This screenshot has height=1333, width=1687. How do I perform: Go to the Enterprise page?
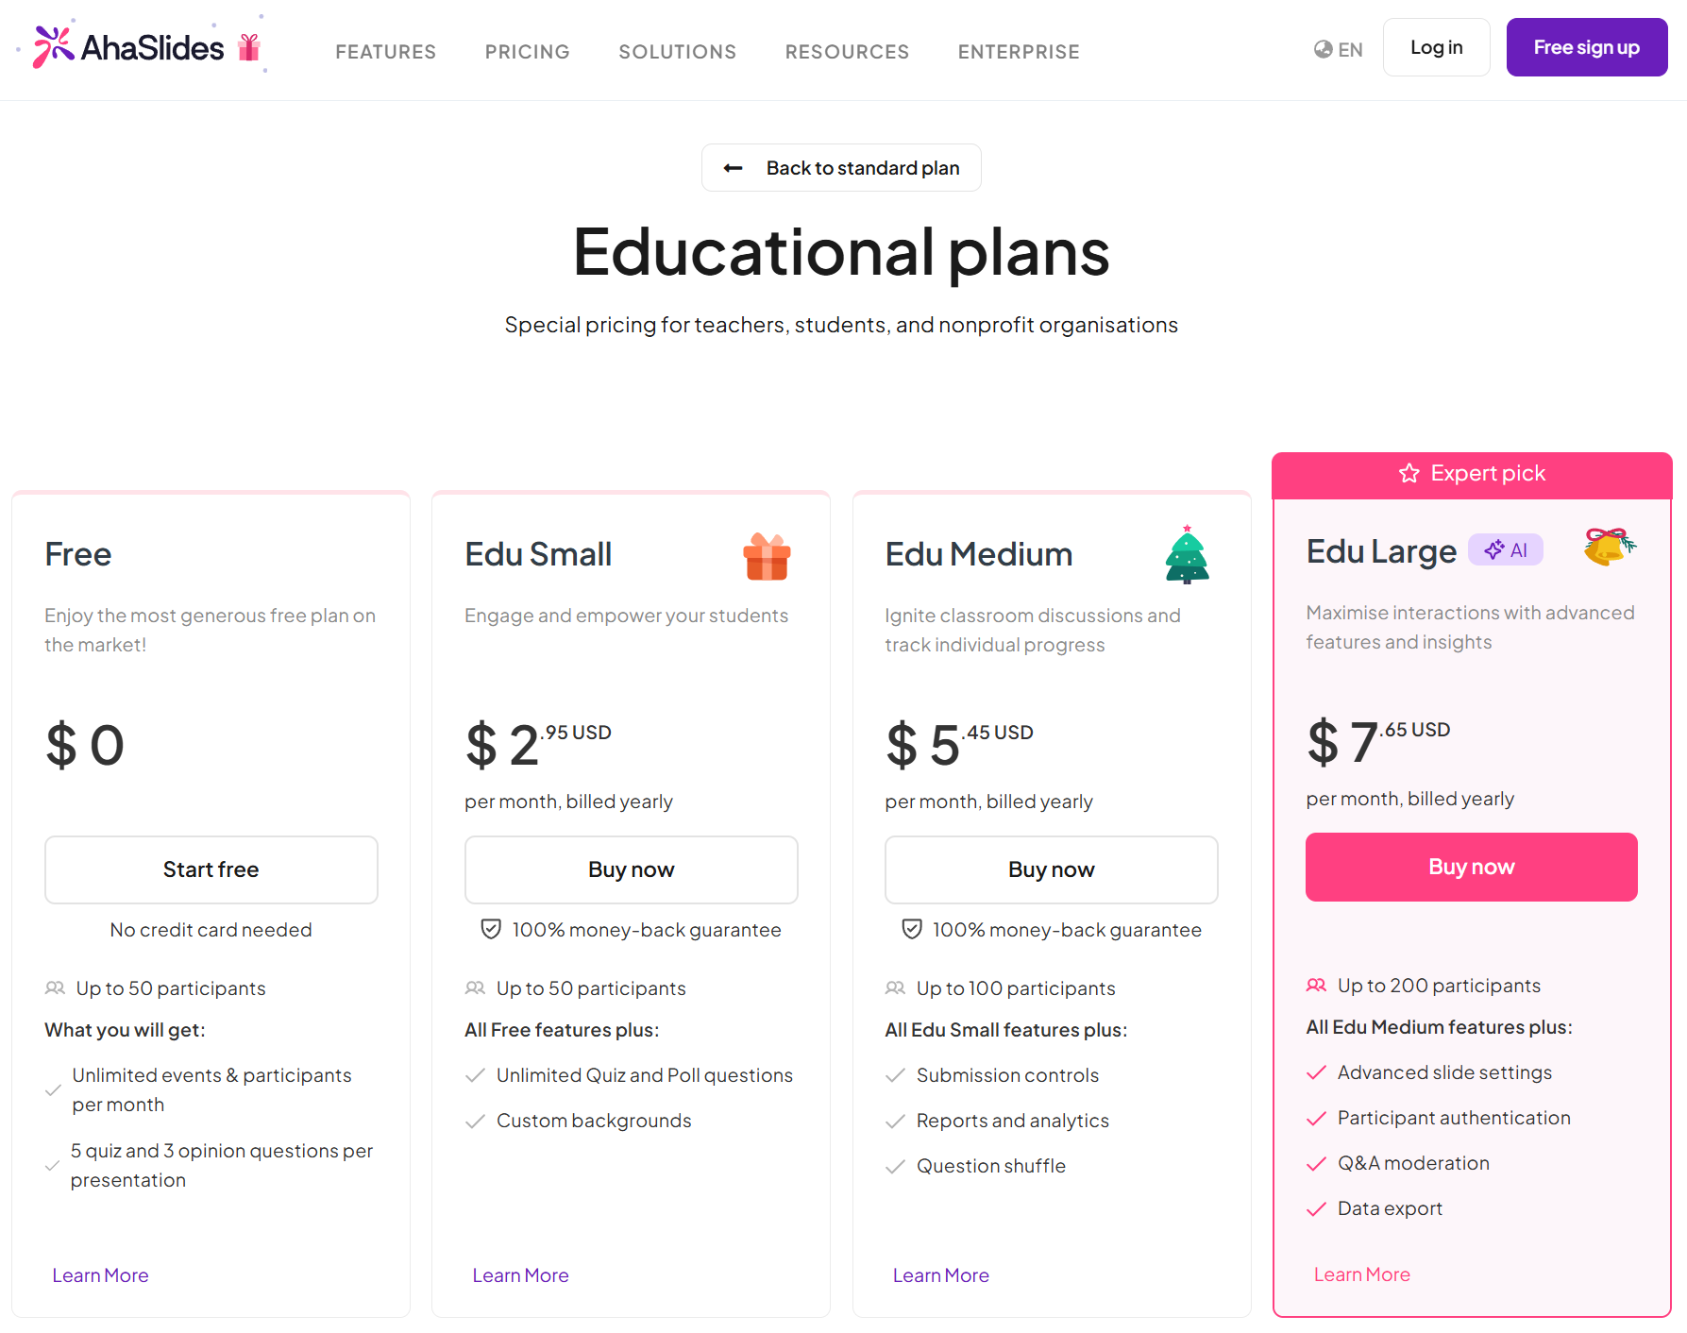1019,52
